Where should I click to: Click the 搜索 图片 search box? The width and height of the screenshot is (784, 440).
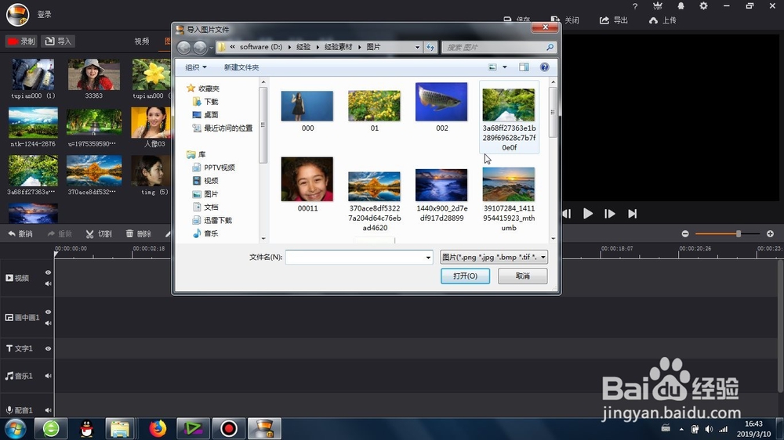tap(499, 47)
